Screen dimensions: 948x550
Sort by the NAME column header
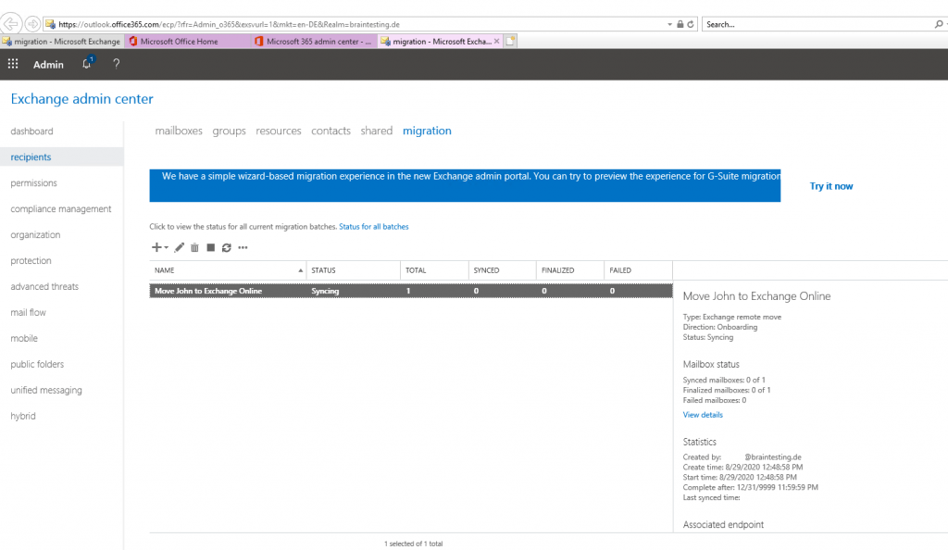point(228,270)
